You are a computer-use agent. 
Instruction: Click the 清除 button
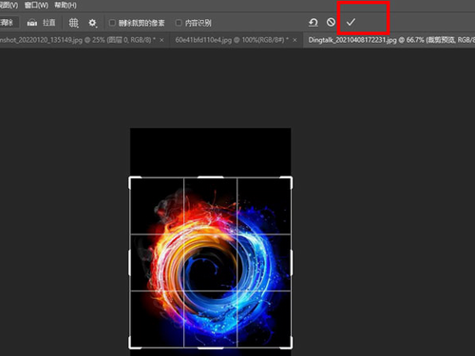coord(9,23)
